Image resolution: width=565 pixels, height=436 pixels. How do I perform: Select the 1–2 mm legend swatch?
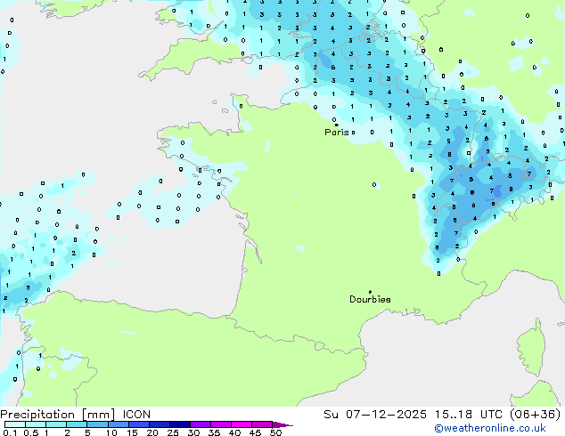56,424
